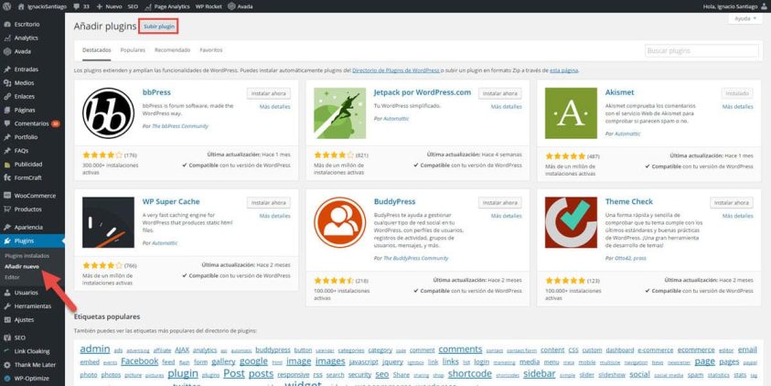Screen dimensions: 771x386
Task: Expand the Ayuda help dropdown
Action: (x=745, y=18)
